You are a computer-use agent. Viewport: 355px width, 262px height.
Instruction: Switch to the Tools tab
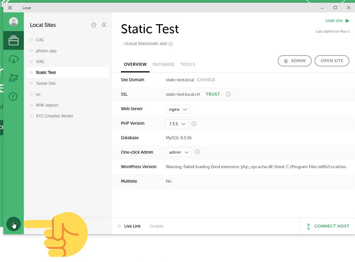click(x=188, y=64)
